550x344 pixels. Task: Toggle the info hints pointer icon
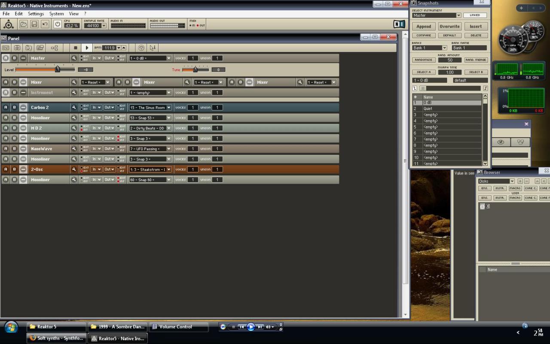[153, 48]
